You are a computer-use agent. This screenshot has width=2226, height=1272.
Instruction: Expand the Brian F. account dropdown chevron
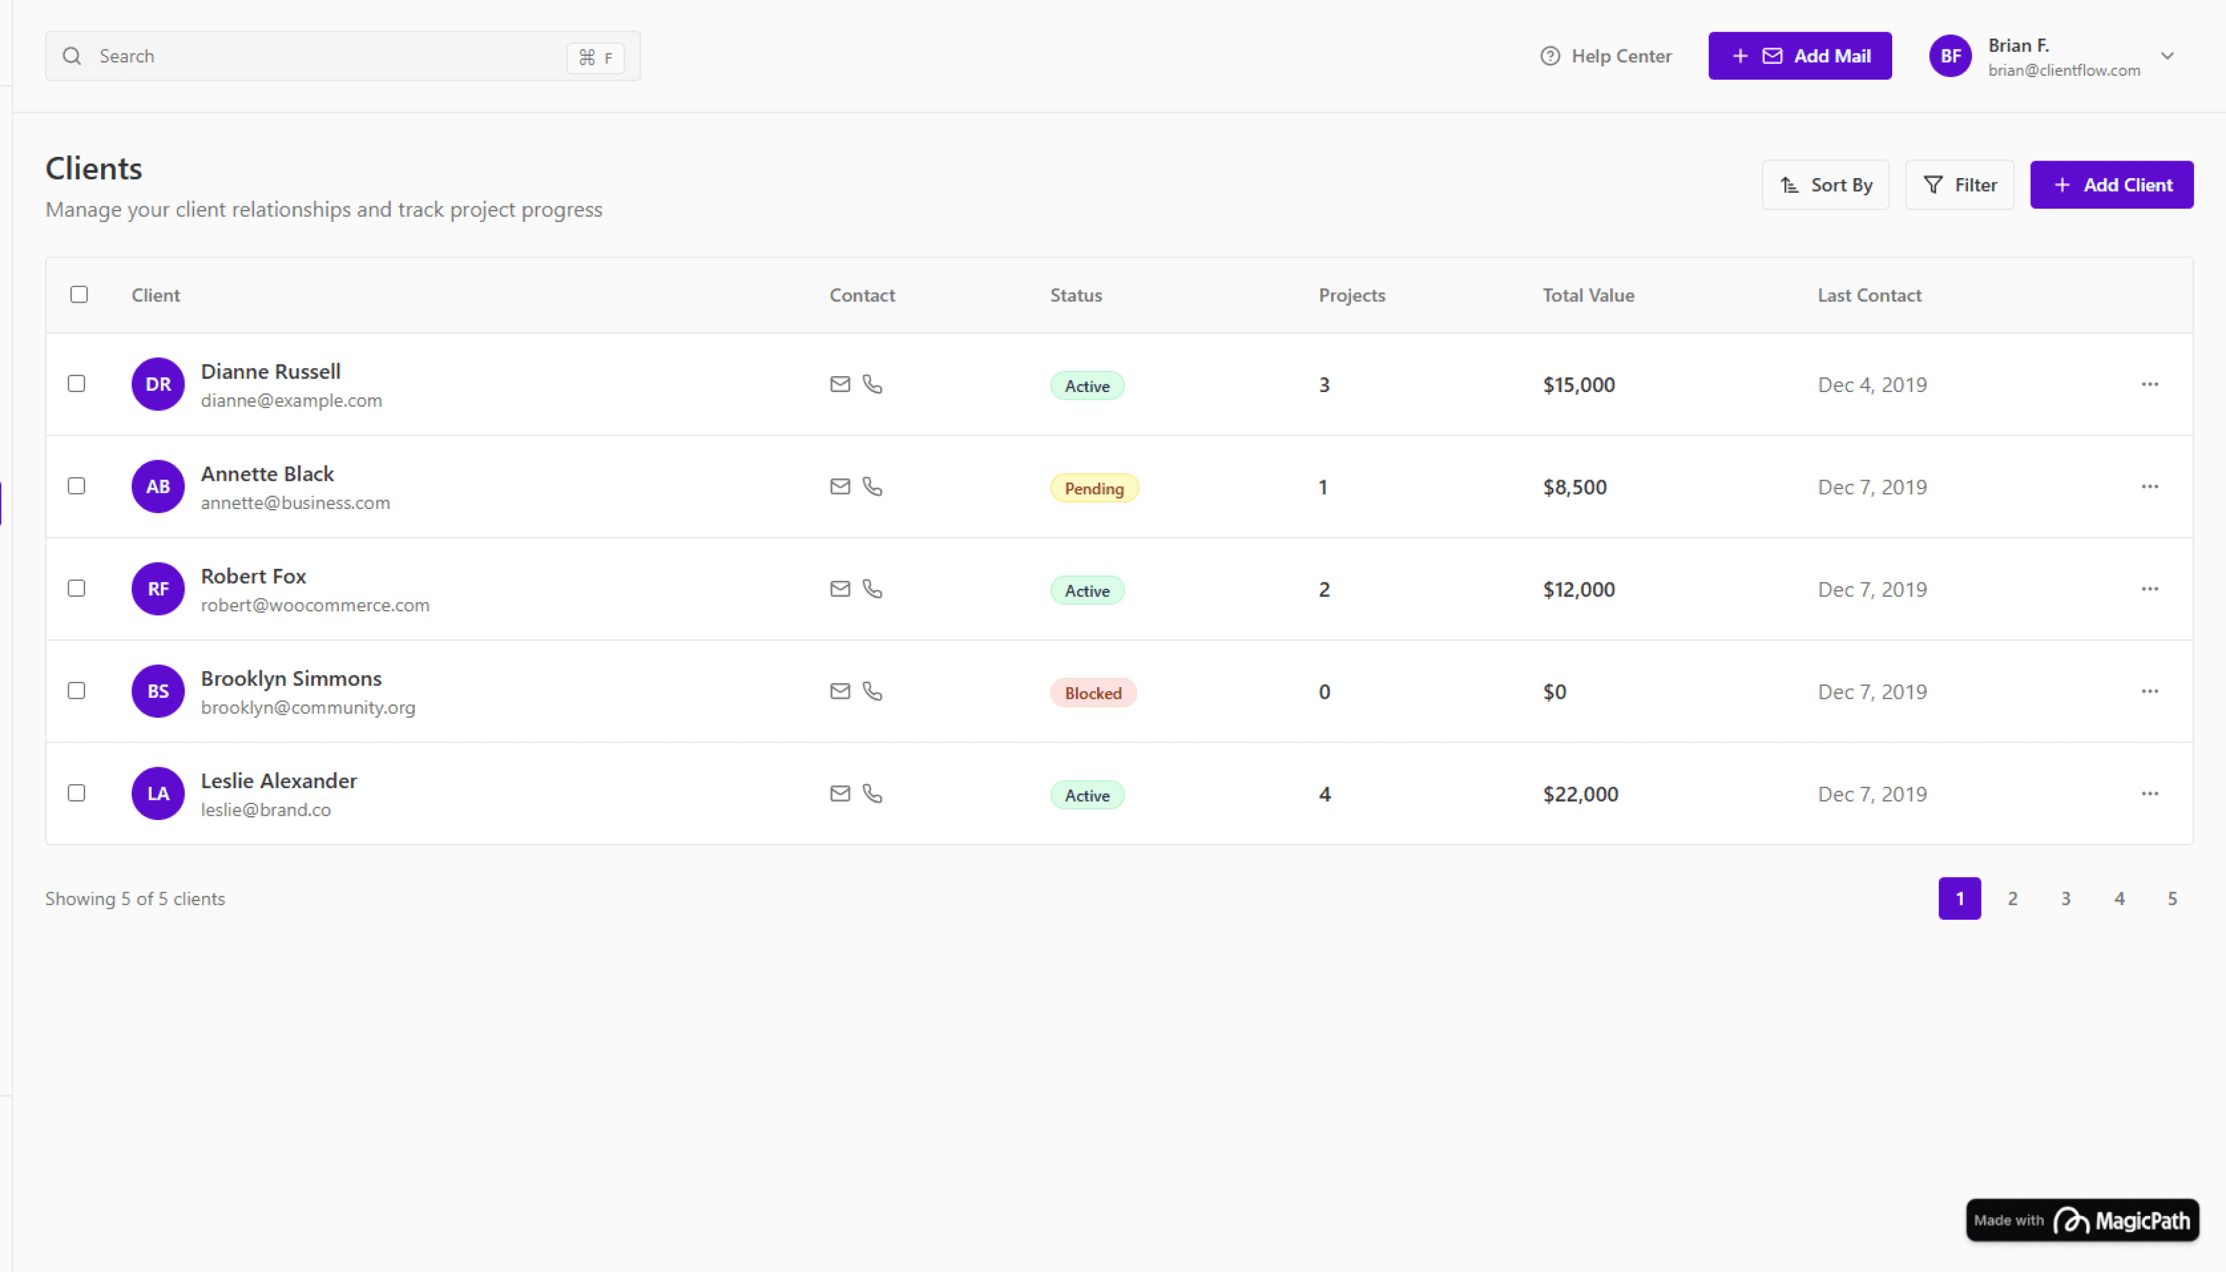(x=2167, y=56)
